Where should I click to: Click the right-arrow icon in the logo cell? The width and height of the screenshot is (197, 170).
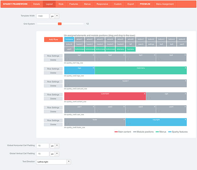point(68,72)
